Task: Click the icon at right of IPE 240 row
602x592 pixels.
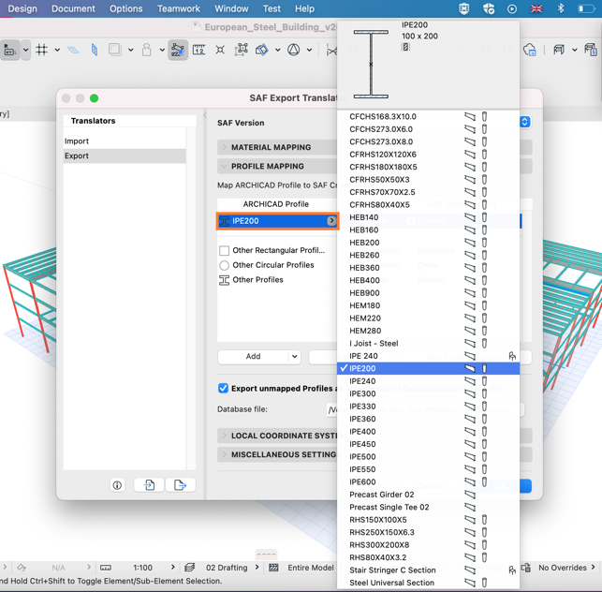Action: (x=512, y=356)
